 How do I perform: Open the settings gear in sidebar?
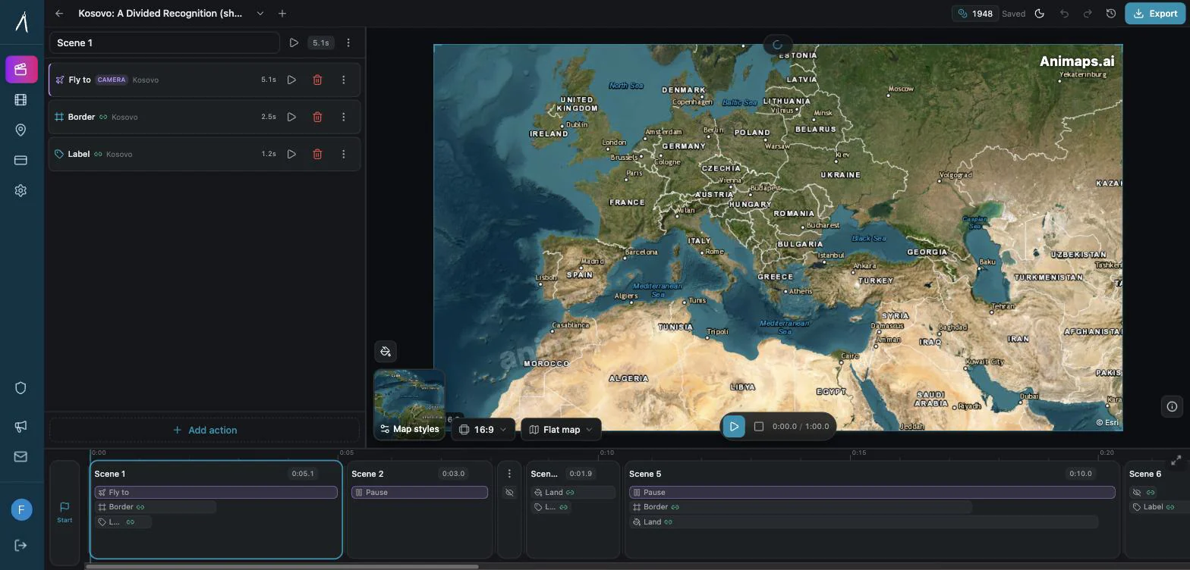coord(21,190)
